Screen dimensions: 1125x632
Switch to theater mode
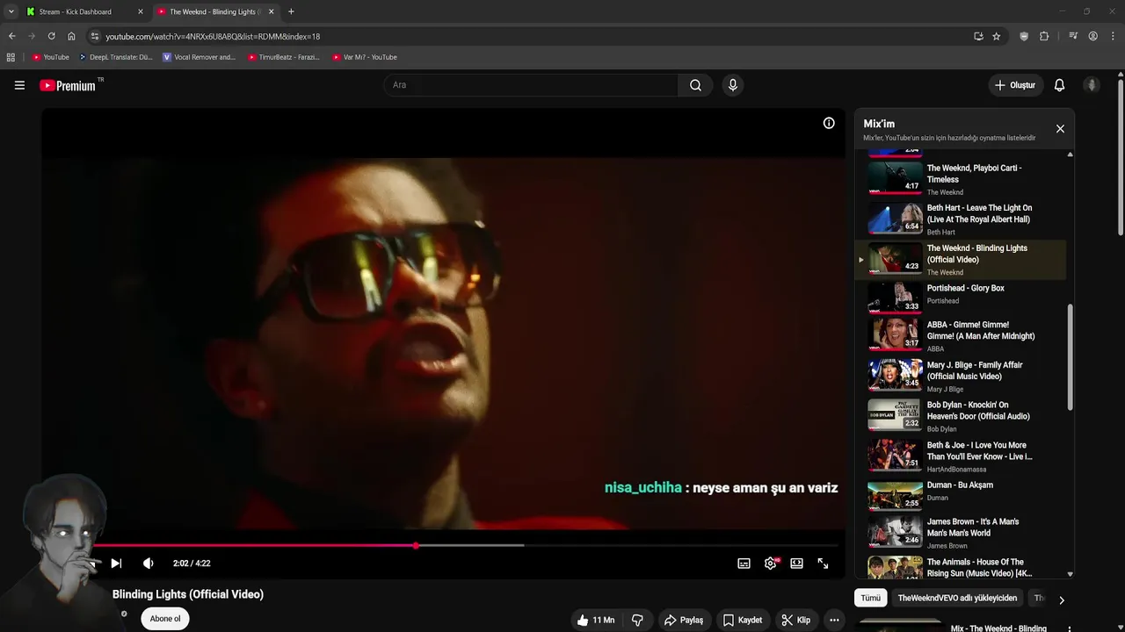click(796, 564)
